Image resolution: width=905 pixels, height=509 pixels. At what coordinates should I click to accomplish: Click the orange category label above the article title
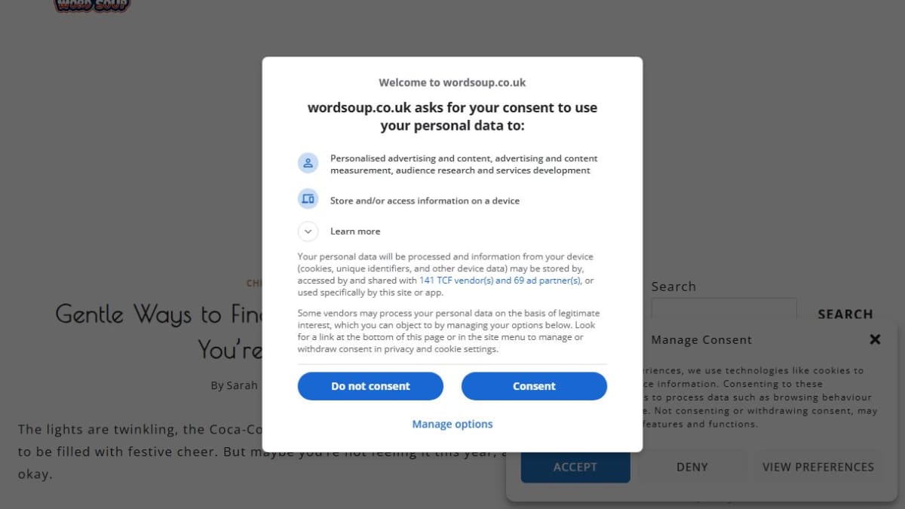click(x=254, y=284)
